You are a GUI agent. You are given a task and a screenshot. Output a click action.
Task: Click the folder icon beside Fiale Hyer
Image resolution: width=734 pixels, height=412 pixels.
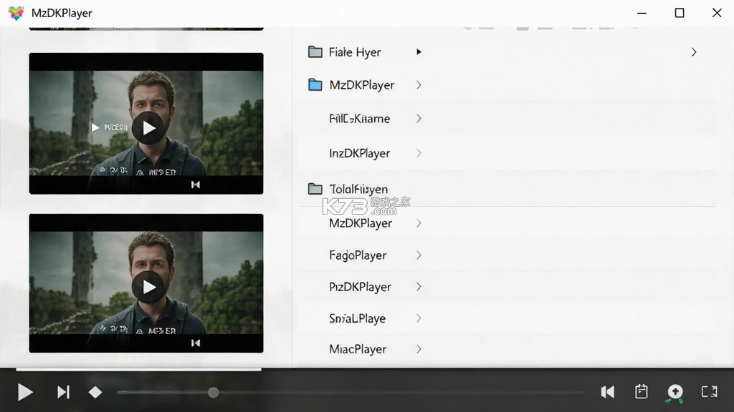pyautogui.click(x=315, y=51)
